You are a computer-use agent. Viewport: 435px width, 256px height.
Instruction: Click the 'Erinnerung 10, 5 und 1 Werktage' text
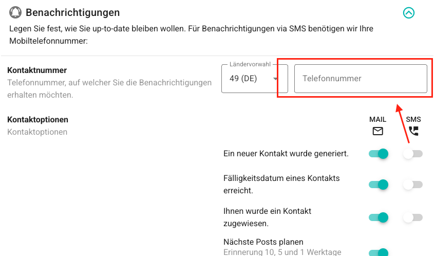282,252
